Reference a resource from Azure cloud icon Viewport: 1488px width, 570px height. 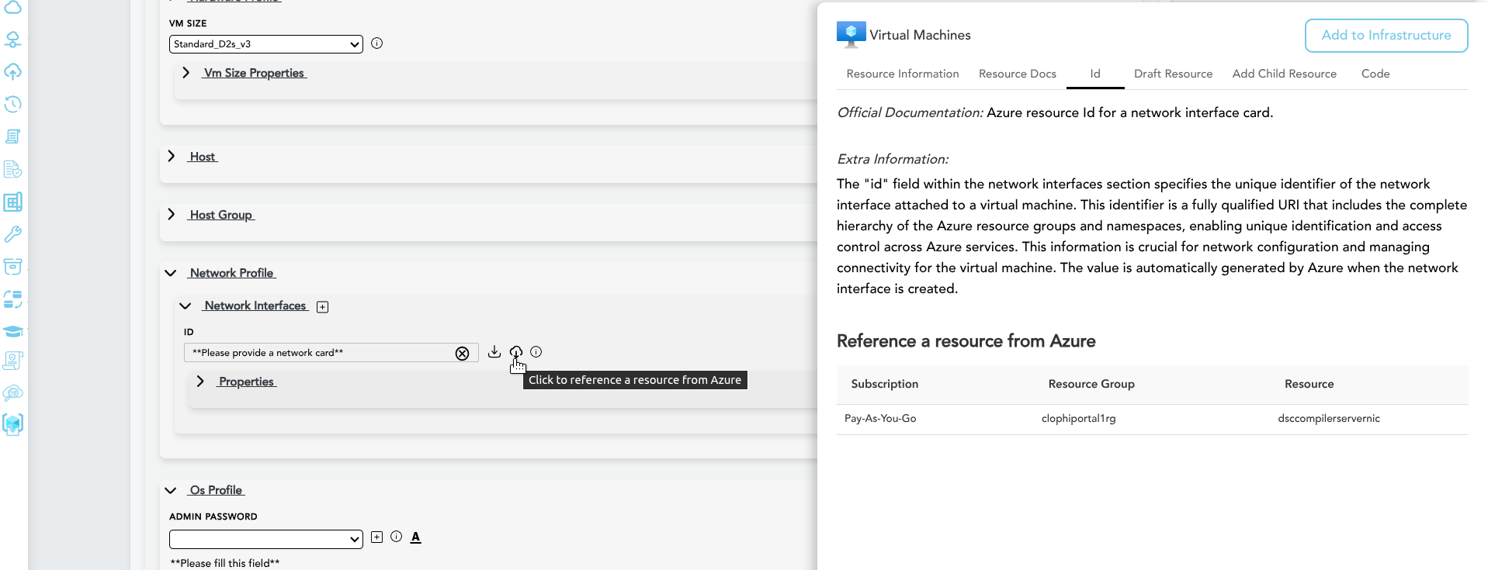pos(516,352)
